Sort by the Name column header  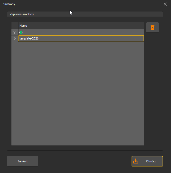81,26
